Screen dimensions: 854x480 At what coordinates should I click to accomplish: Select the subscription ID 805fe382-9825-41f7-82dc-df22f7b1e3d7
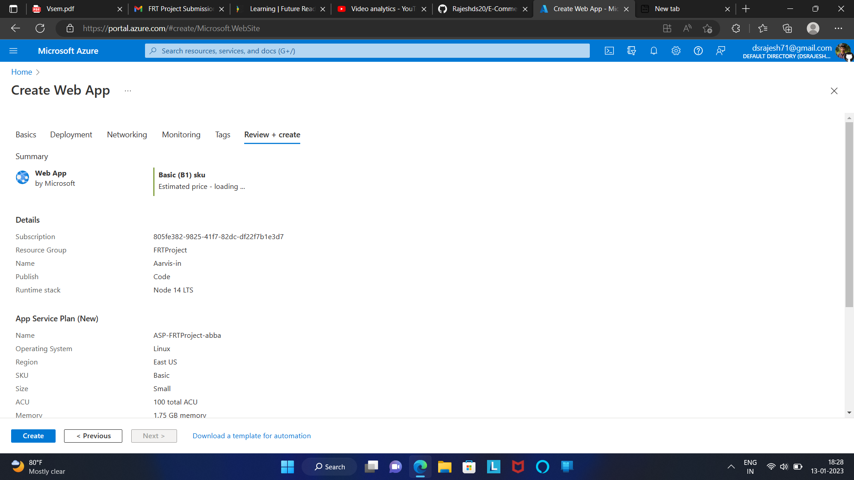tap(218, 237)
